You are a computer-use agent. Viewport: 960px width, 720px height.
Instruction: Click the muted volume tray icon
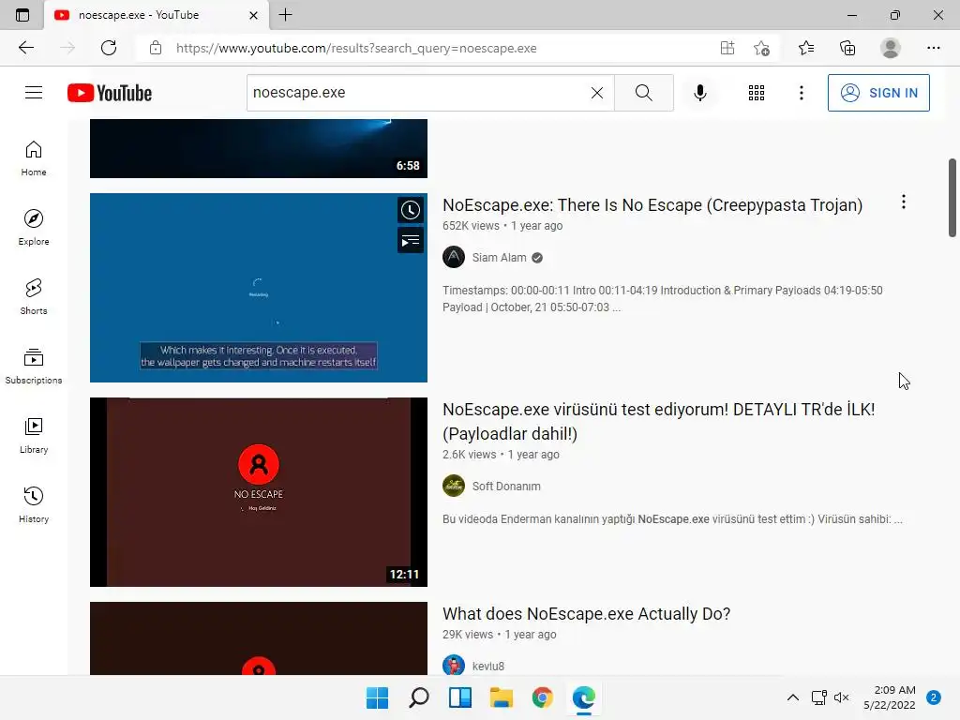[x=842, y=697]
